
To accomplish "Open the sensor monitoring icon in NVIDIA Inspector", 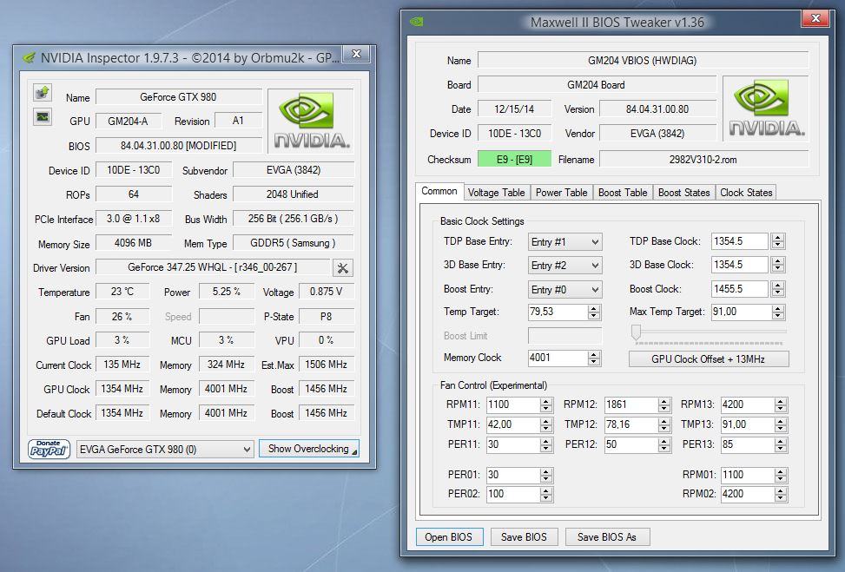I will [x=42, y=116].
